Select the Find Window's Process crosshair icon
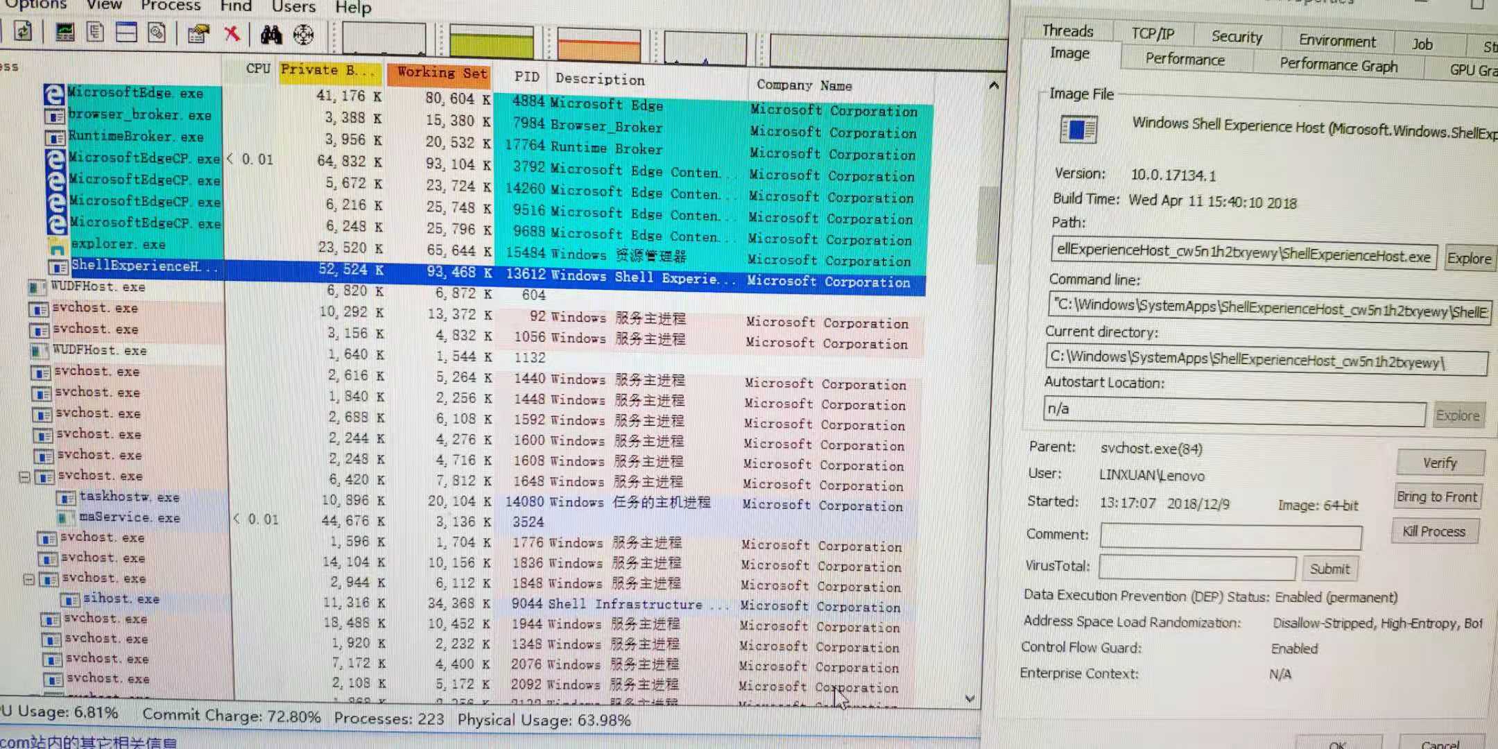Image resolution: width=1498 pixels, height=749 pixels. tap(303, 35)
